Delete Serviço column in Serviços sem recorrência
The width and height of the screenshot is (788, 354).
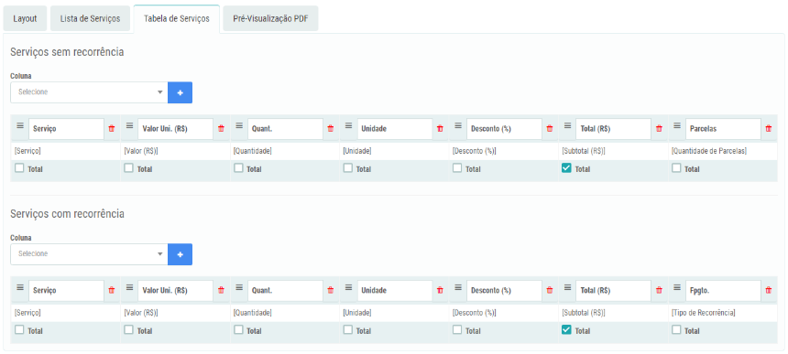[112, 129]
